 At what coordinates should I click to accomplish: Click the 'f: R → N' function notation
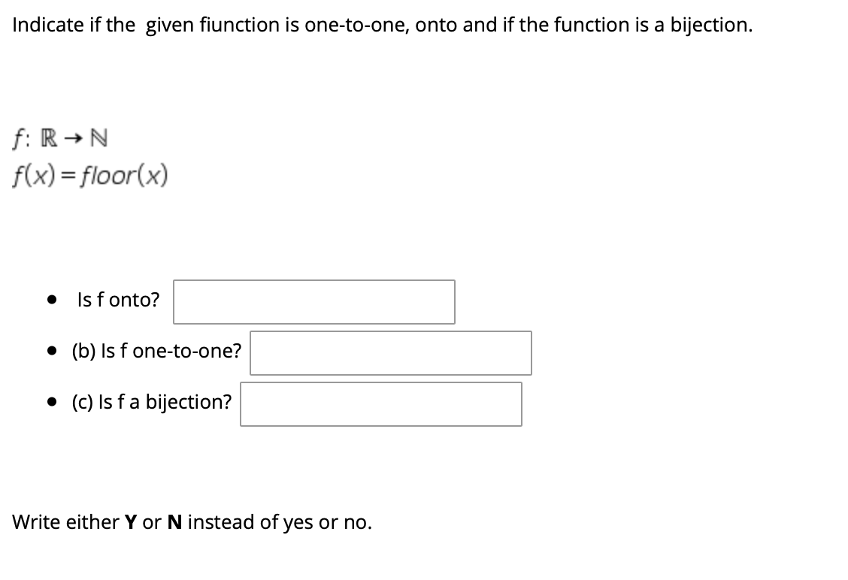[59, 137]
